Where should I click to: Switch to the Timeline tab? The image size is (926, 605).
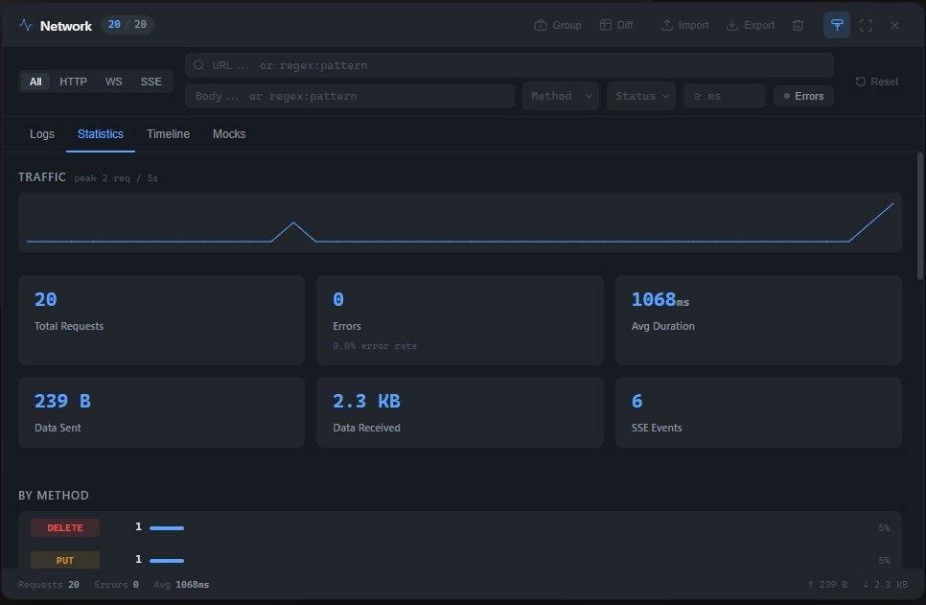pos(168,134)
